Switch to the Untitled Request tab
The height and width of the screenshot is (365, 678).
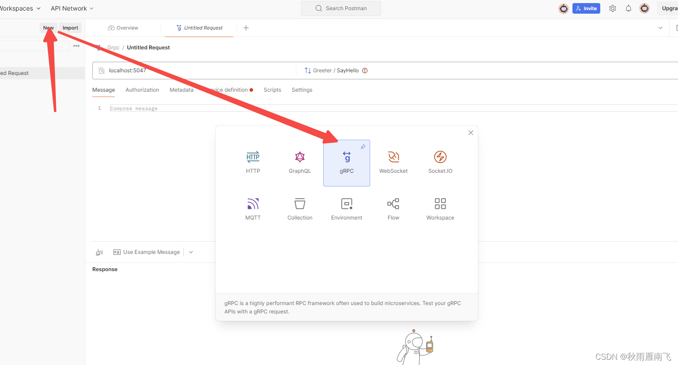199,28
